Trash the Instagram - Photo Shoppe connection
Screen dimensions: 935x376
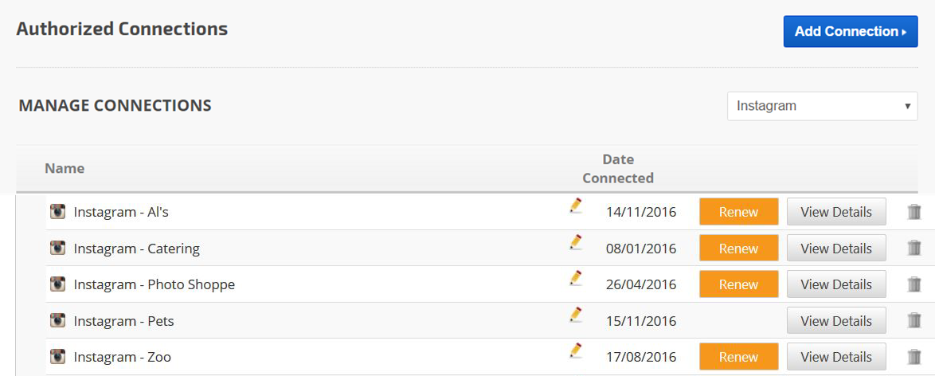pos(914,284)
